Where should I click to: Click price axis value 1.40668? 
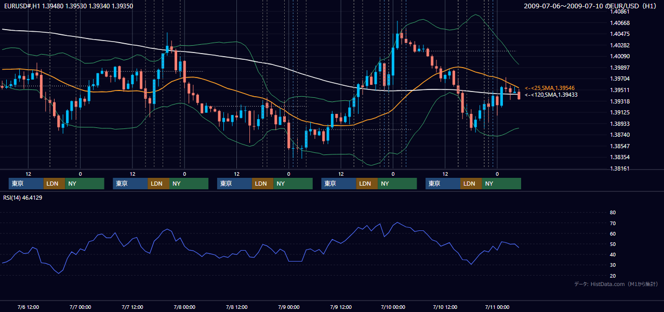click(619, 23)
